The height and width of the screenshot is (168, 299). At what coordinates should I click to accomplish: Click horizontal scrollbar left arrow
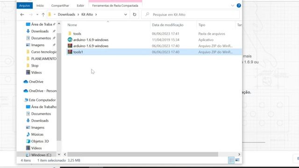[x=65, y=154]
